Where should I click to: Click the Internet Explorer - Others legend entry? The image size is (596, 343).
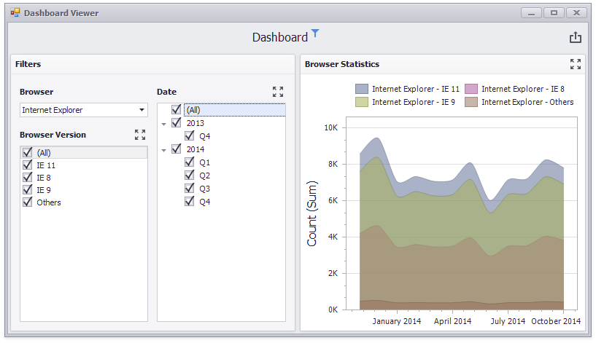click(x=519, y=102)
